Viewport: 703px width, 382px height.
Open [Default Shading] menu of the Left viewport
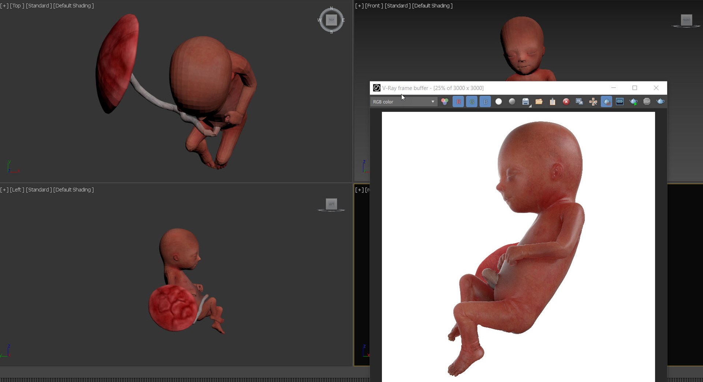(x=74, y=190)
